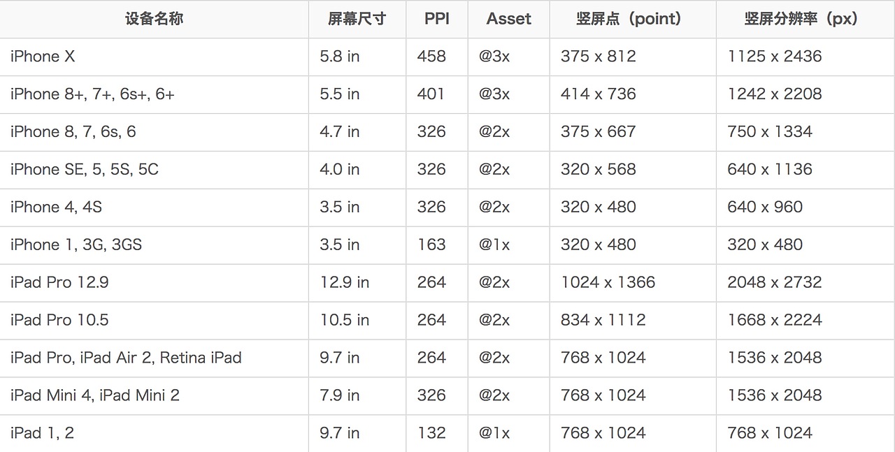
Task: Click the 458 PPI value
Action: click(x=431, y=57)
